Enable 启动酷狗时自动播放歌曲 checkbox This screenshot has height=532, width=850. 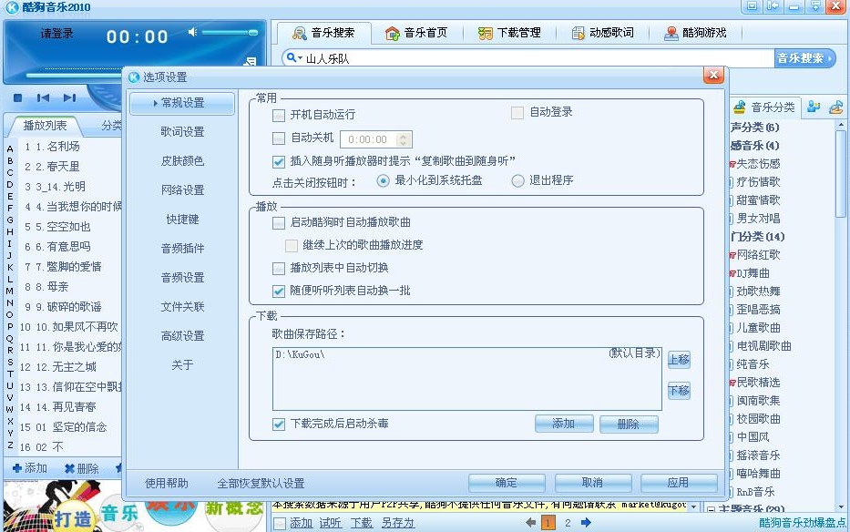[x=279, y=222]
